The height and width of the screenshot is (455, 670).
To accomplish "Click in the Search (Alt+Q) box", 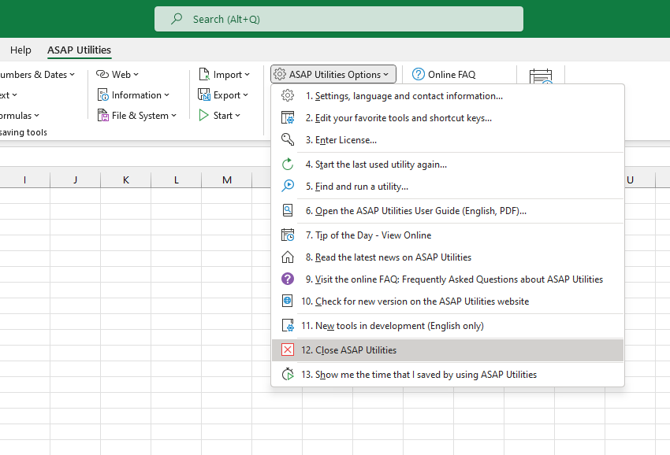I will click(x=338, y=19).
